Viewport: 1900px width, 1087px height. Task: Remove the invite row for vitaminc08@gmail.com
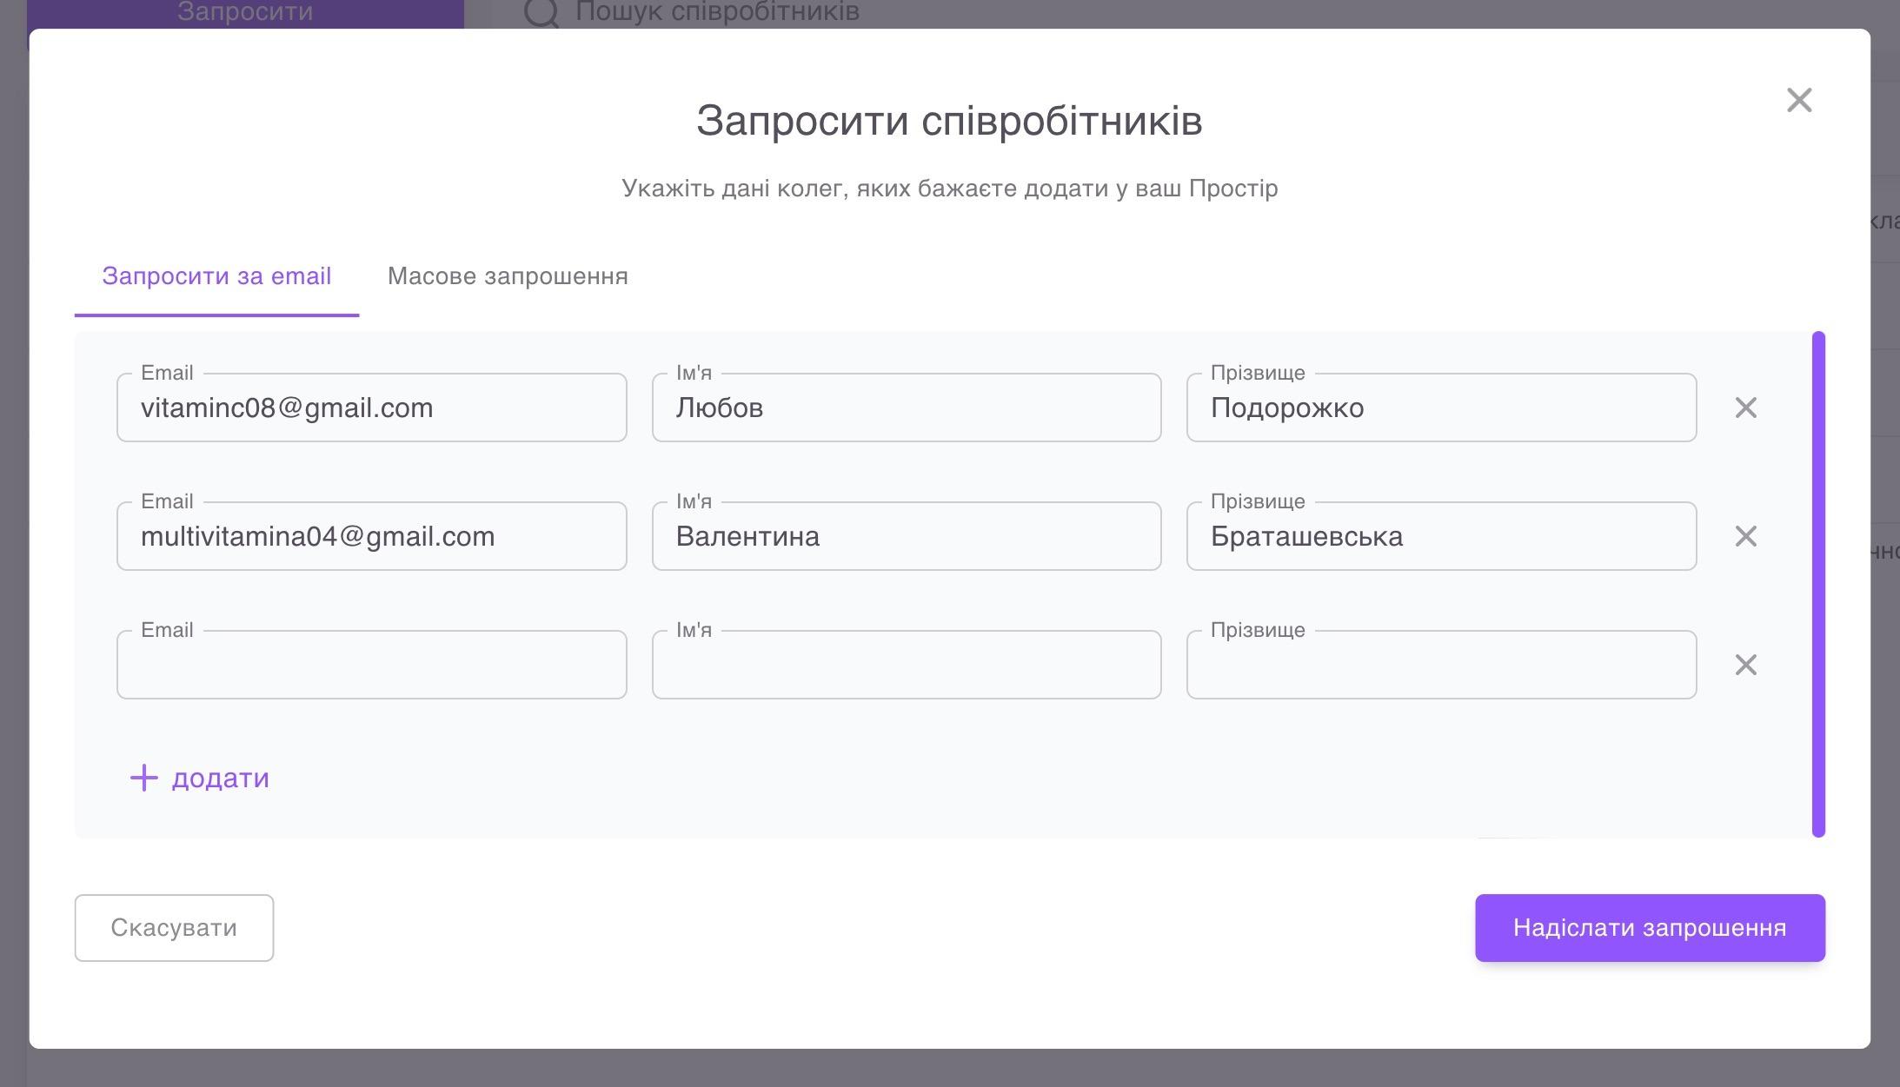click(x=1747, y=407)
